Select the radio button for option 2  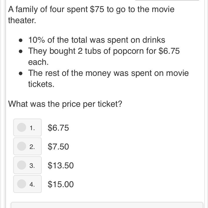[x=22, y=146]
